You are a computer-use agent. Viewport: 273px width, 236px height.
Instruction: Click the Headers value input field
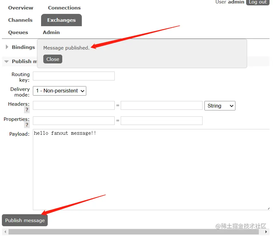point(161,105)
